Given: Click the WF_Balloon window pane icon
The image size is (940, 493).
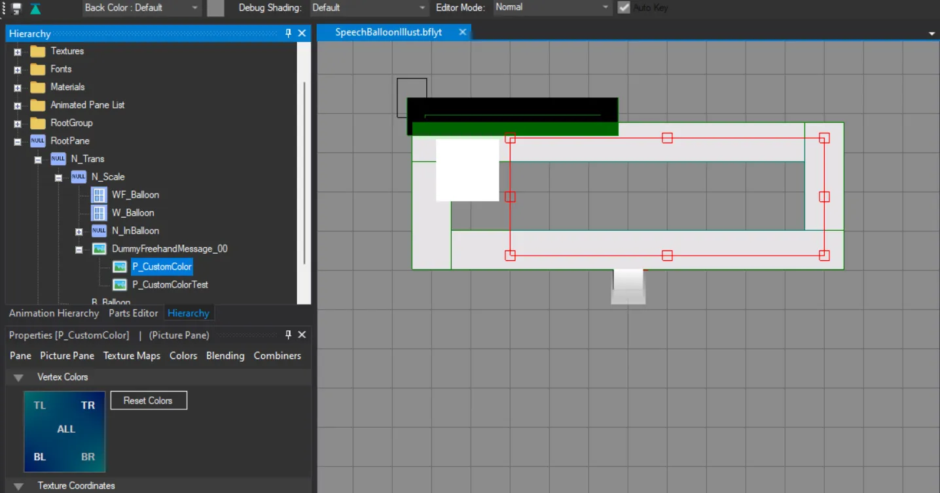Looking at the screenshot, I should 99,195.
